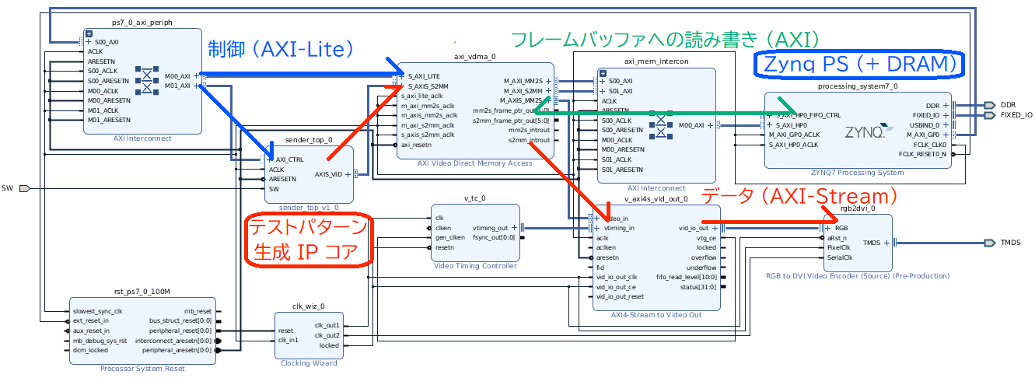The height and width of the screenshot is (385, 1035).
Task: Select the clk_out2 pin on clk_wiz_0
Action: [x=327, y=335]
